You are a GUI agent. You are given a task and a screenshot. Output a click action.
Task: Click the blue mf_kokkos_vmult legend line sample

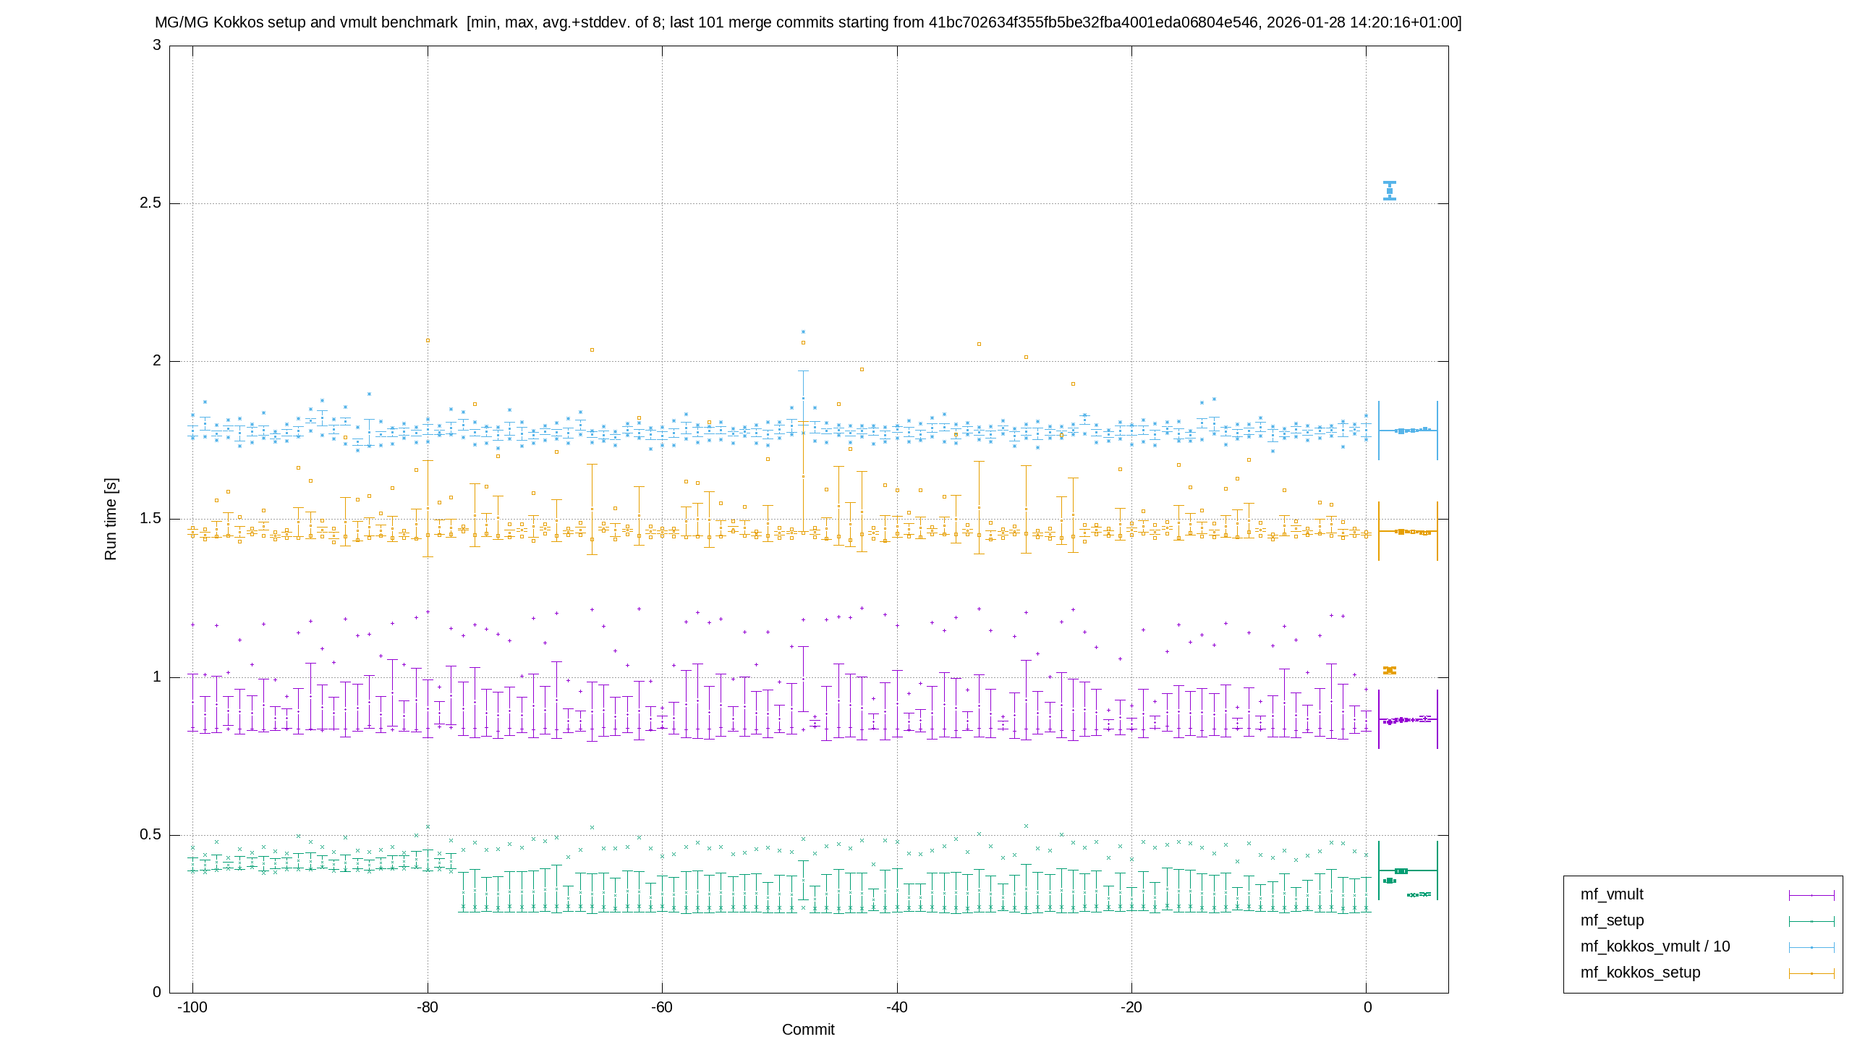tap(1811, 947)
